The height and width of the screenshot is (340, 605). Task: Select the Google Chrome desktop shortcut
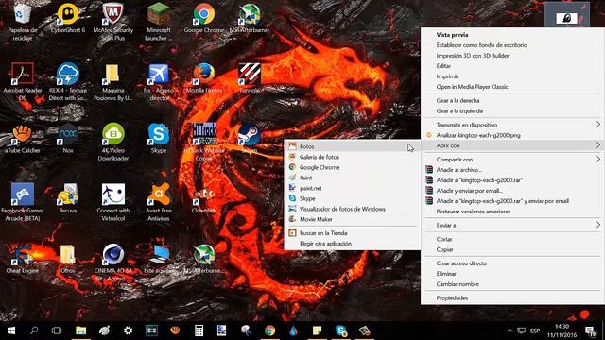[x=204, y=18]
